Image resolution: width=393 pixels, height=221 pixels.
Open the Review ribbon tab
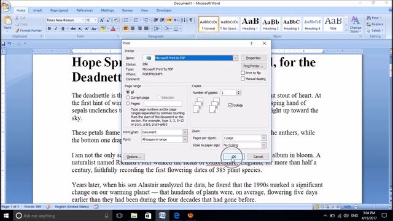click(x=127, y=10)
